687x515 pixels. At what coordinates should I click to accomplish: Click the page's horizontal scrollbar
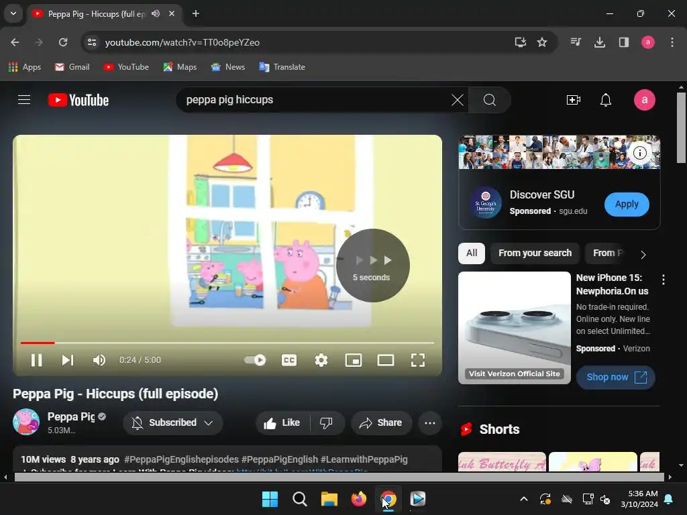pyautogui.click(x=339, y=477)
